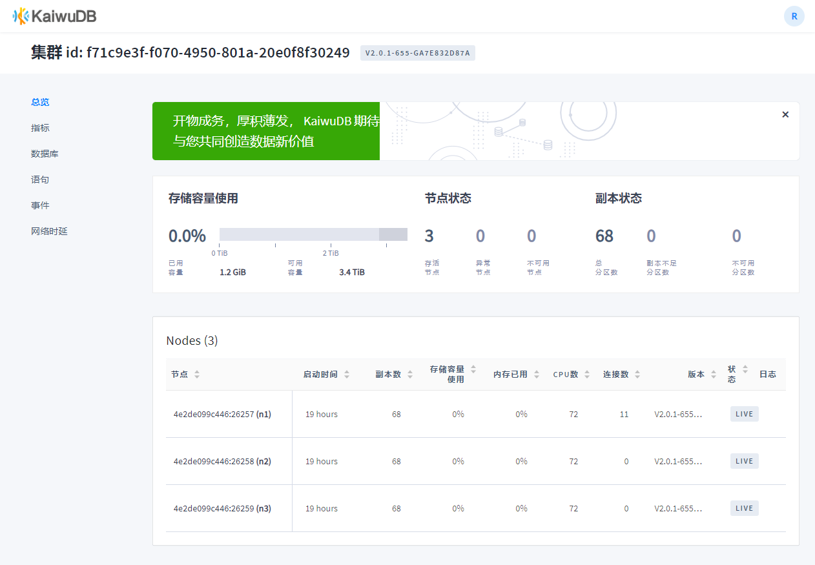Close the green welcome banner
Screen dimensions: 815x565
tap(785, 114)
